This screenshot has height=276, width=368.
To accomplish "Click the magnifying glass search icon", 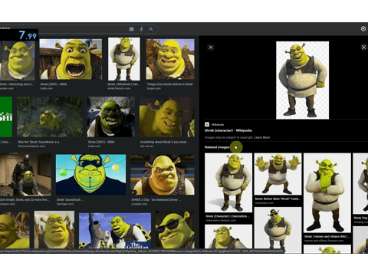I will click(151, 29).
